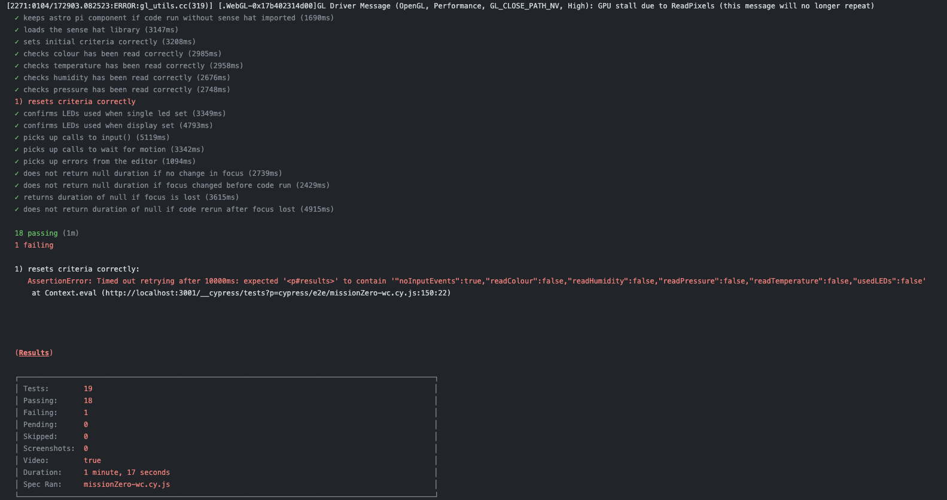Click the Passing count value 18
This screenshot has height=500, width=947.
[88, 401]
